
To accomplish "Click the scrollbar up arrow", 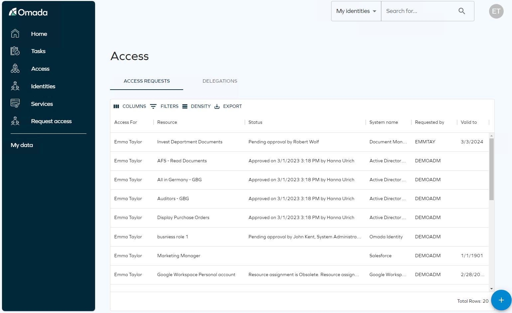I will tap(491, 136).
